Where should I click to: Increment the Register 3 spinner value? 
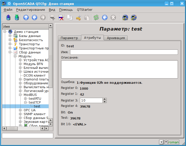click(104, 99)
